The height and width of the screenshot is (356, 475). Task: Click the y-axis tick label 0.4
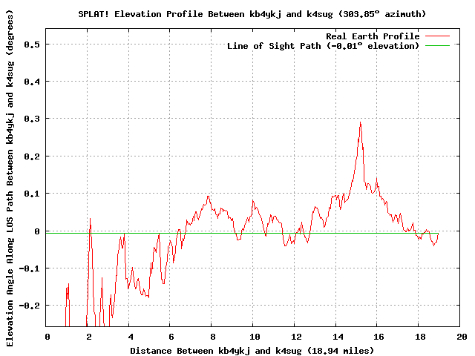coord(32,82)
